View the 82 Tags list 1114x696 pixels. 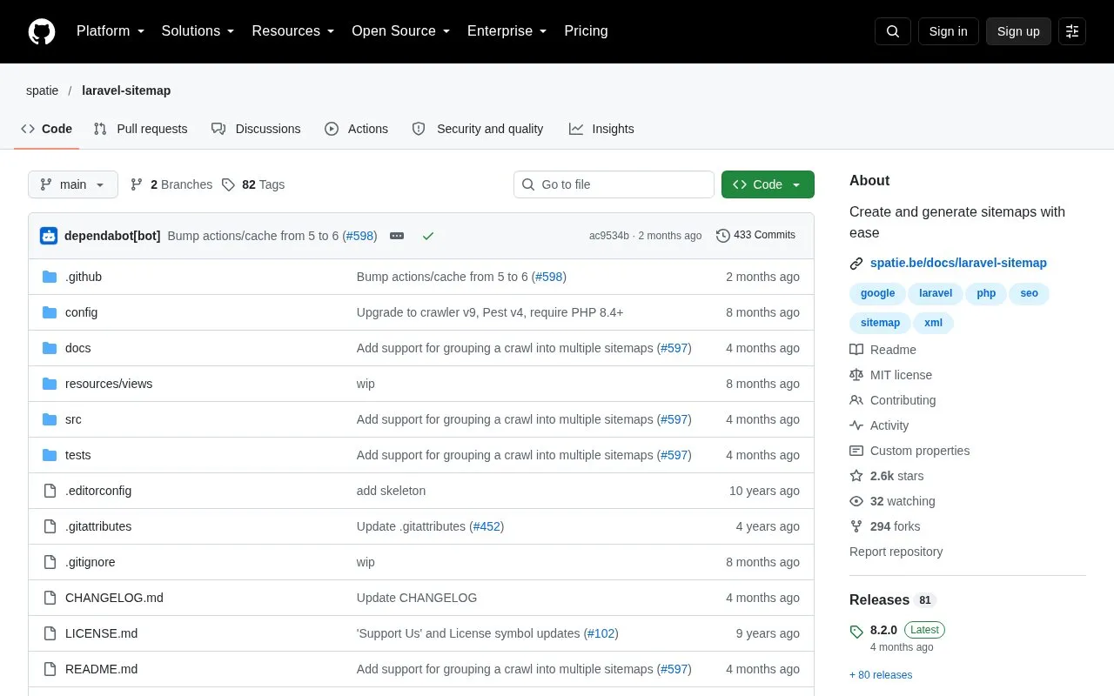(x=253, y=184)
